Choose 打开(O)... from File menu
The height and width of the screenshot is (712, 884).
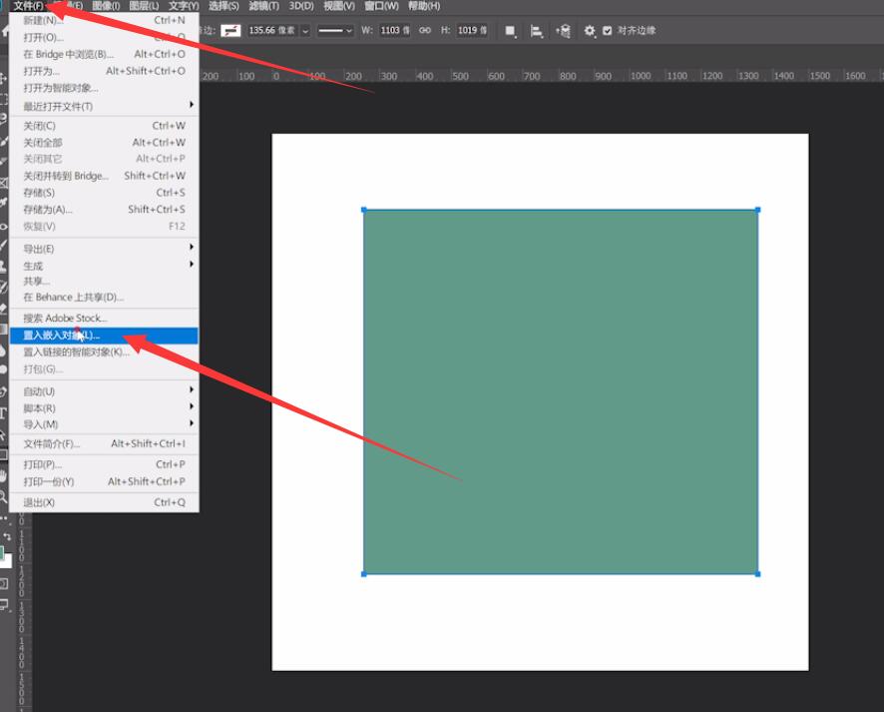coord(105,37)
